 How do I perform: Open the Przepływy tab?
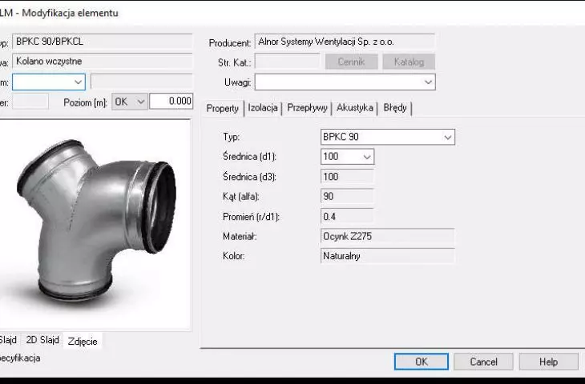click(x=307, y=108)
